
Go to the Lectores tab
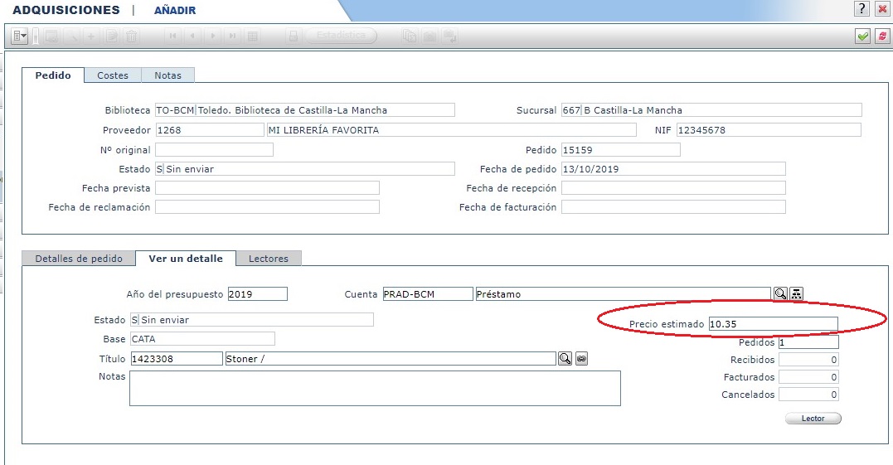click(269, 259)
